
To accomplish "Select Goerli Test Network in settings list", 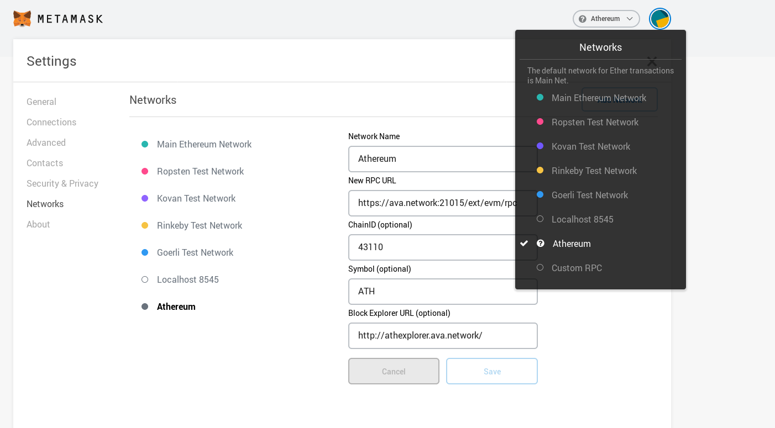I will (195, 252).
